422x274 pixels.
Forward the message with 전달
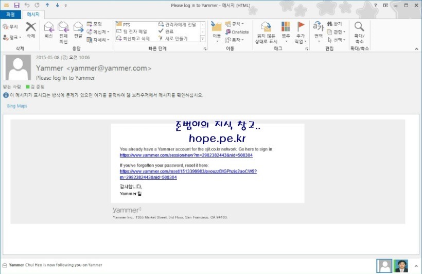tap(78, 30)
